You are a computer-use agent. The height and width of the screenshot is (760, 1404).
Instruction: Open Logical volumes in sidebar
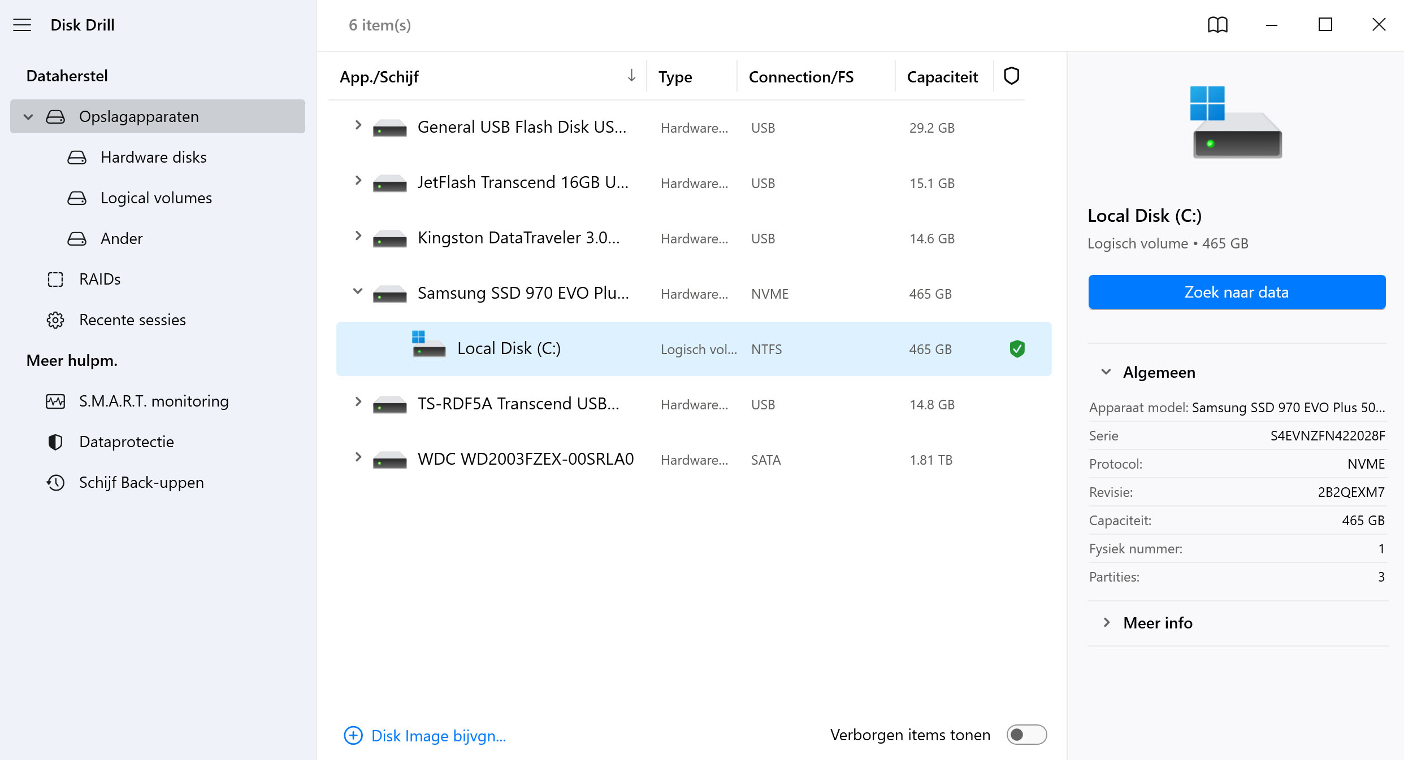point(156,198)
